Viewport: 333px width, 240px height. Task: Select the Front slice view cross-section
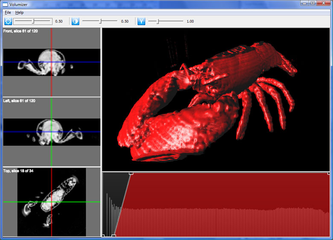(x=51, y=62)
